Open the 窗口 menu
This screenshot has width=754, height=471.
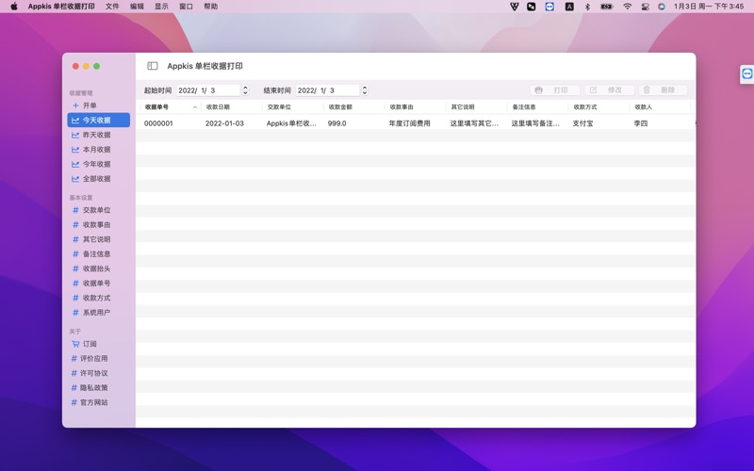point(186,7)
